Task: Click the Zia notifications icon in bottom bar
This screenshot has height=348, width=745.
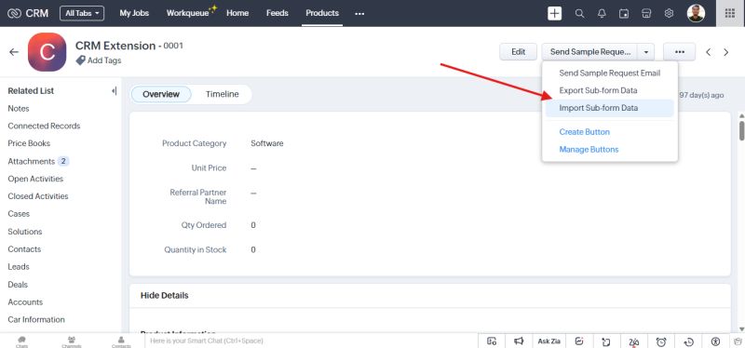Action: 634,341
